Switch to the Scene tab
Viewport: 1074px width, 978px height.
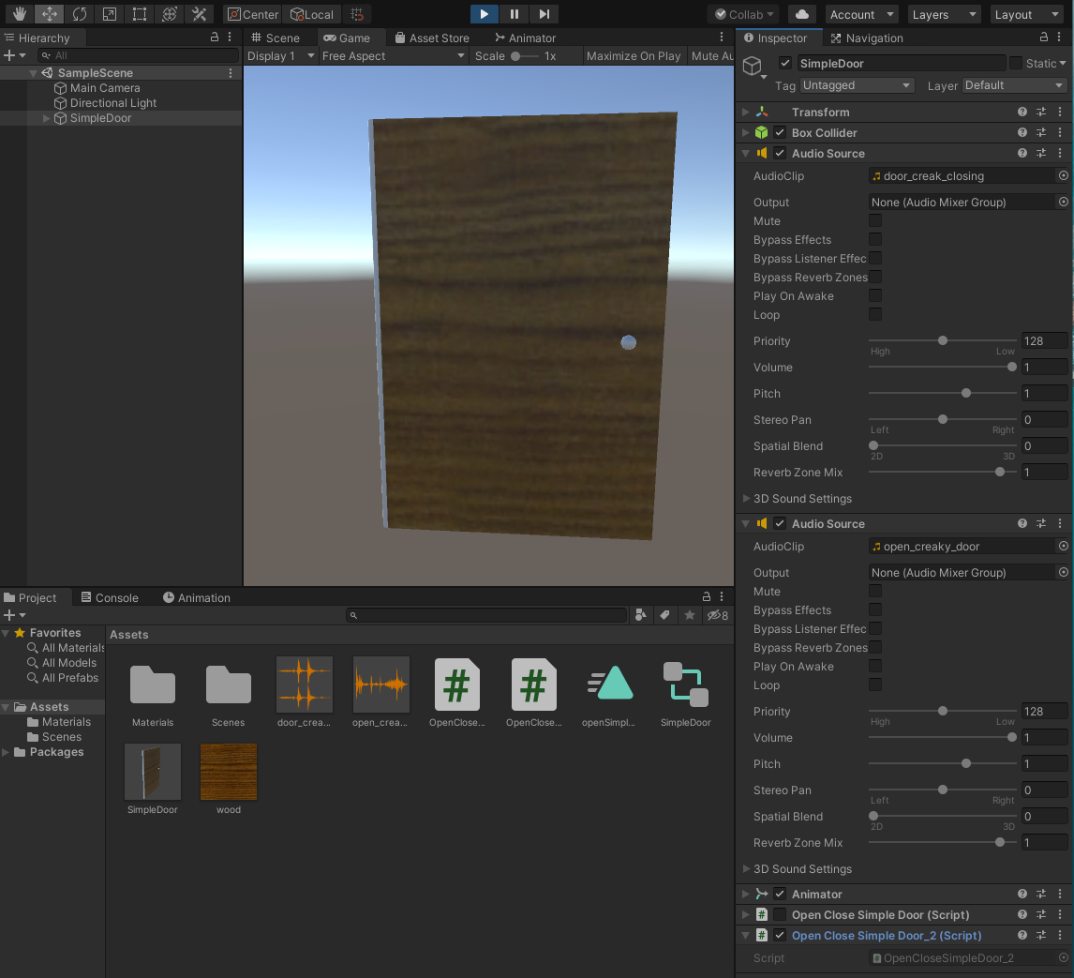276,38
